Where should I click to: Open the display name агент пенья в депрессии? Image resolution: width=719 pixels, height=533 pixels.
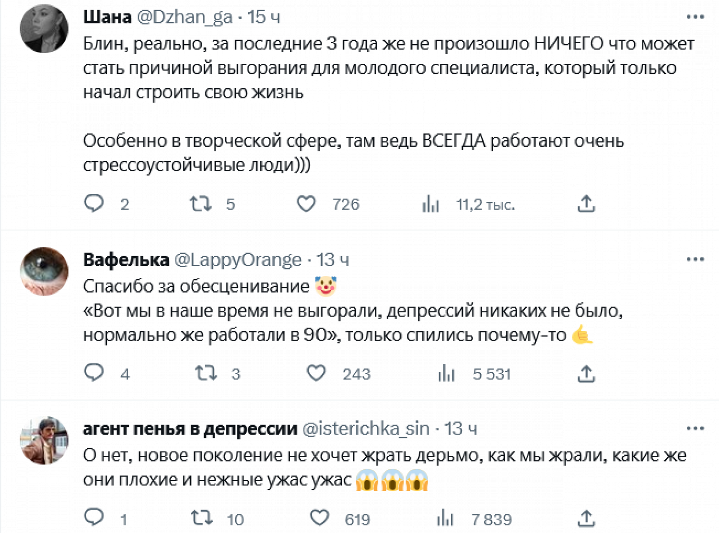coord(190,429)
